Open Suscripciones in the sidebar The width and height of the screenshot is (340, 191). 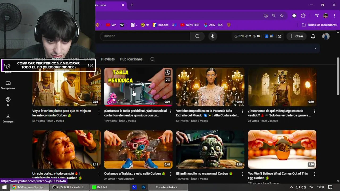(x=8, y=85)
